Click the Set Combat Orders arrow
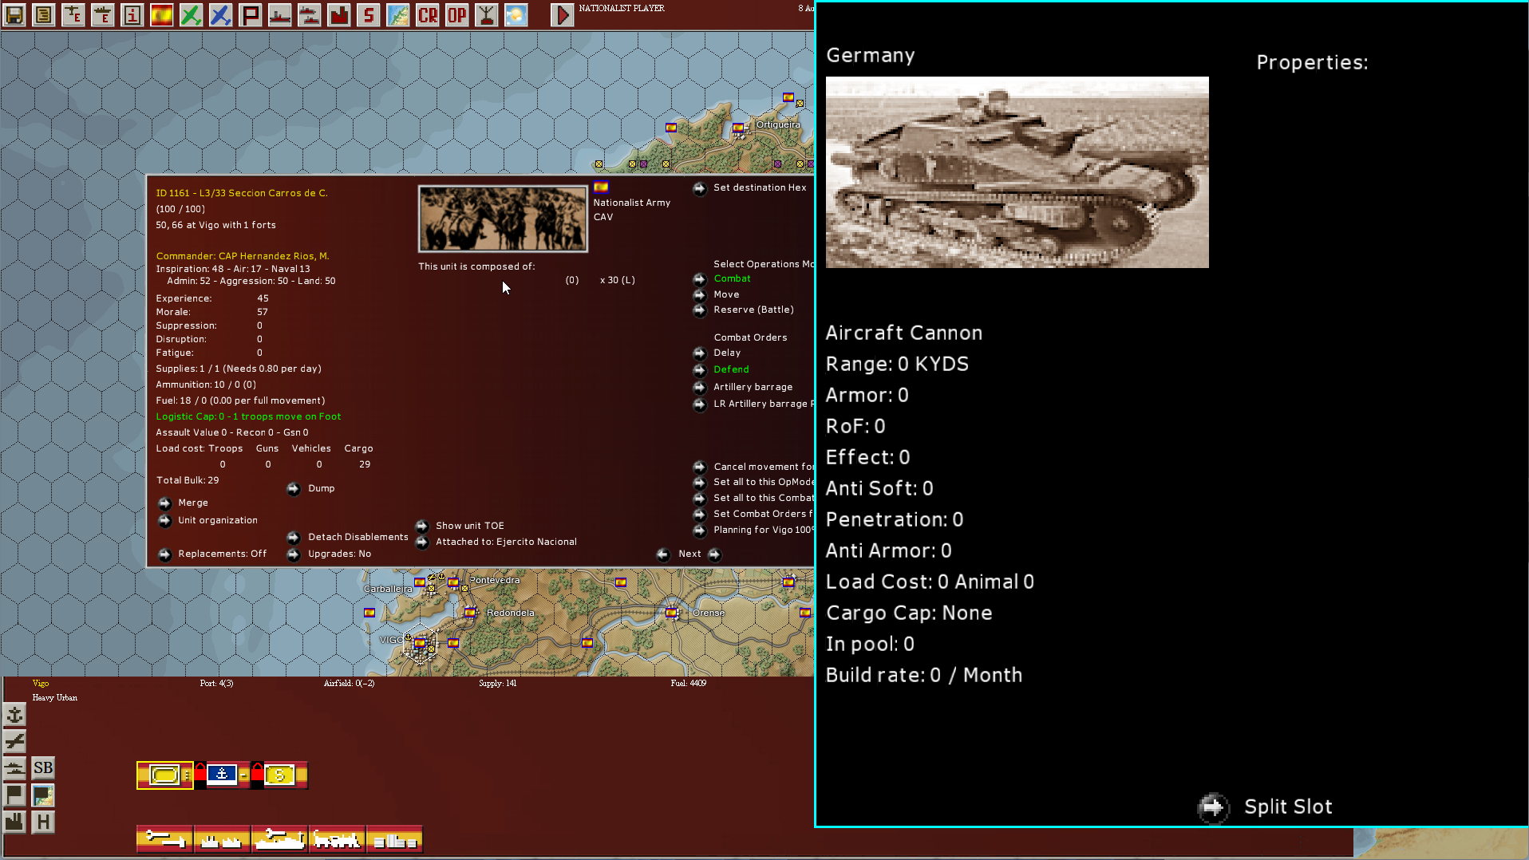This screenshot has width=1529, height=860. [x=700, y=515]
